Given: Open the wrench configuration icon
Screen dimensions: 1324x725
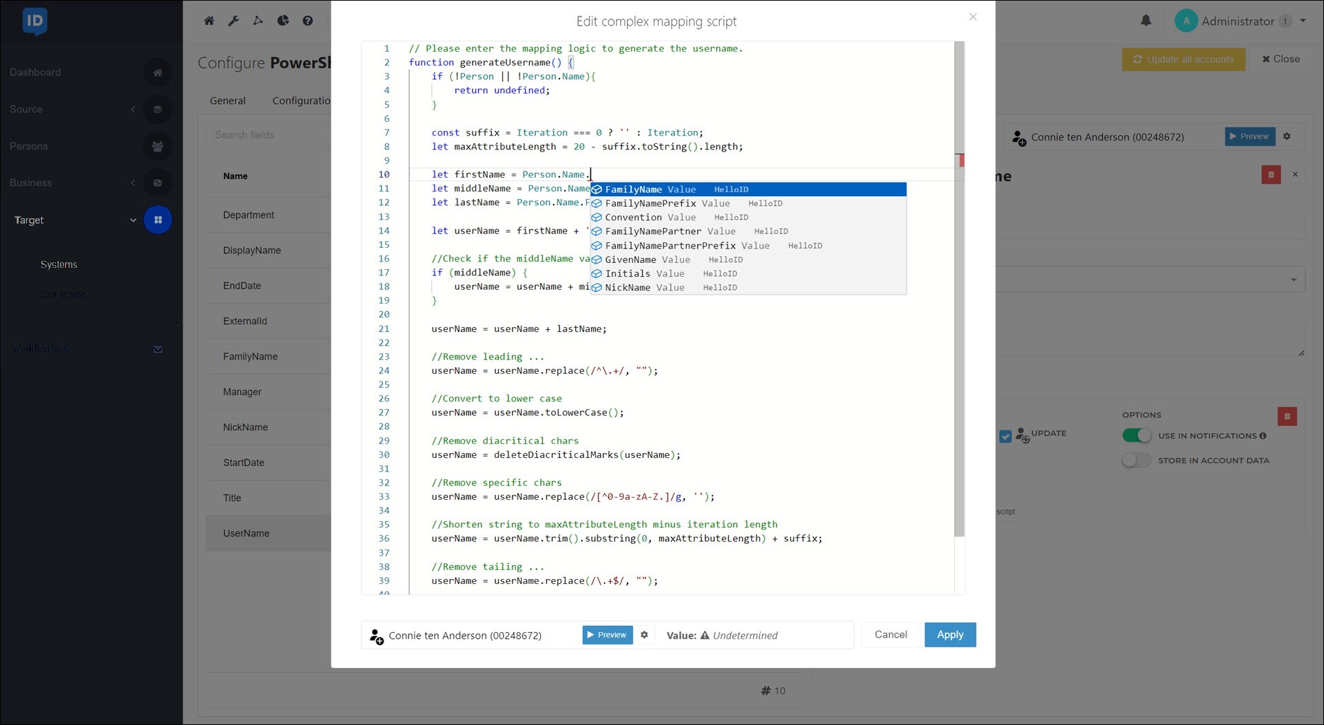Looking at the screenshot, I should pyautogui.click(x=234, y=21).
